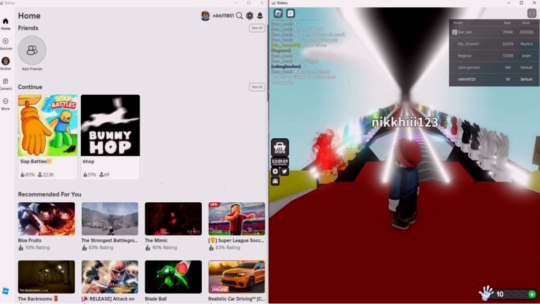Open The Strongest Battlegrounds thumbnail

point(110,219)
